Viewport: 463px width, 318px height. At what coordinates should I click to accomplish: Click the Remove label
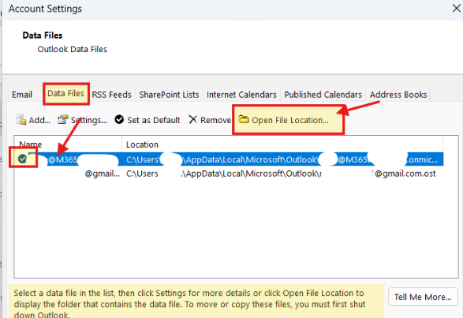(215, 120)
